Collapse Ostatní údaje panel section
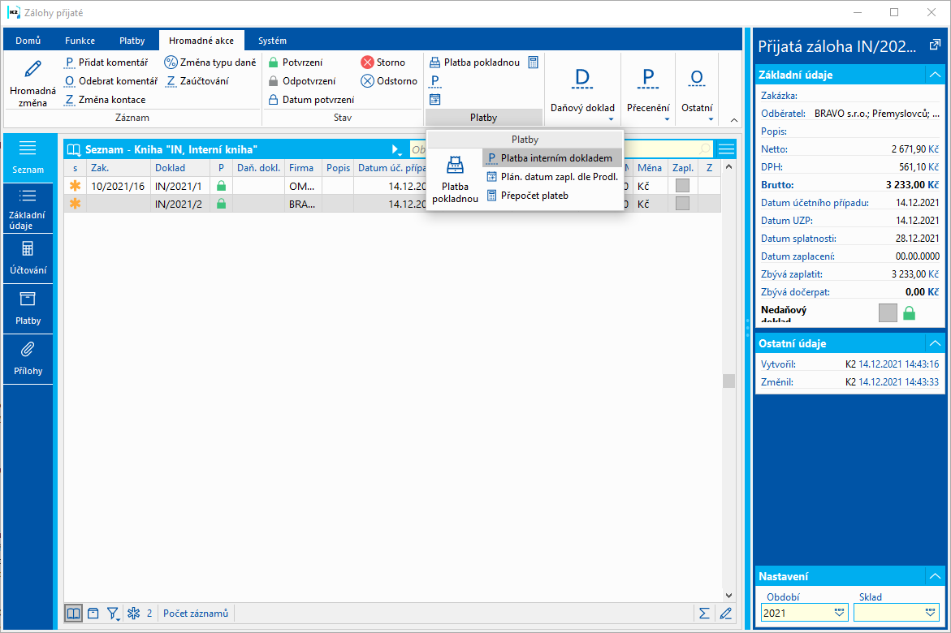This screenshot has width=951, height=633. coord(936,343)
